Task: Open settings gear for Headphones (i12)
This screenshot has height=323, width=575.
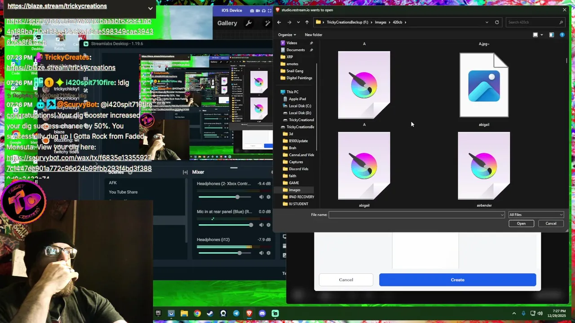Action: click(x=269, y=253)
